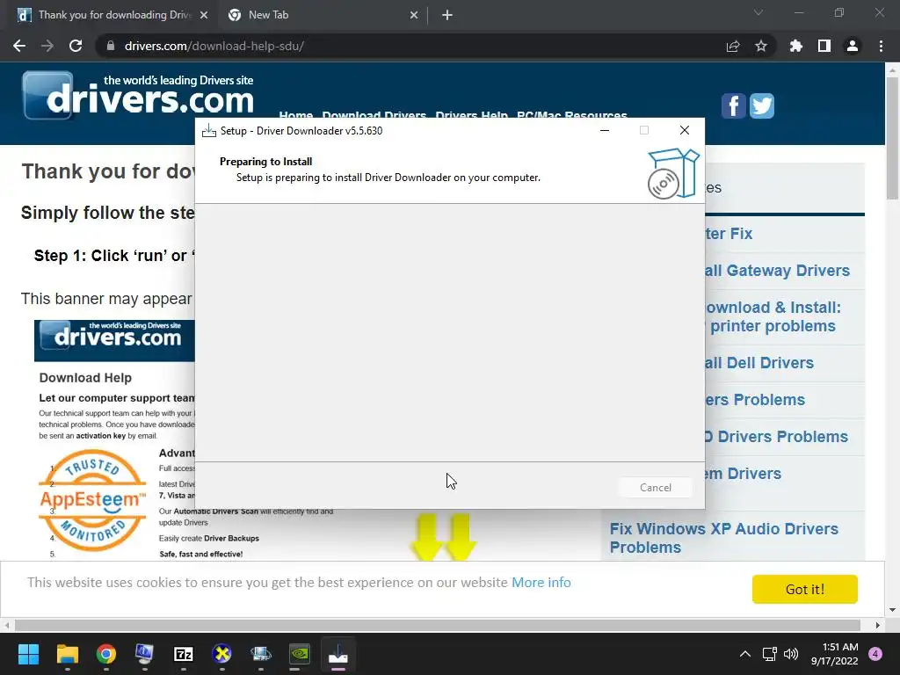Click the Setup dialog title bar icon
The image size is (900, 675).
(x=209, y=131)
